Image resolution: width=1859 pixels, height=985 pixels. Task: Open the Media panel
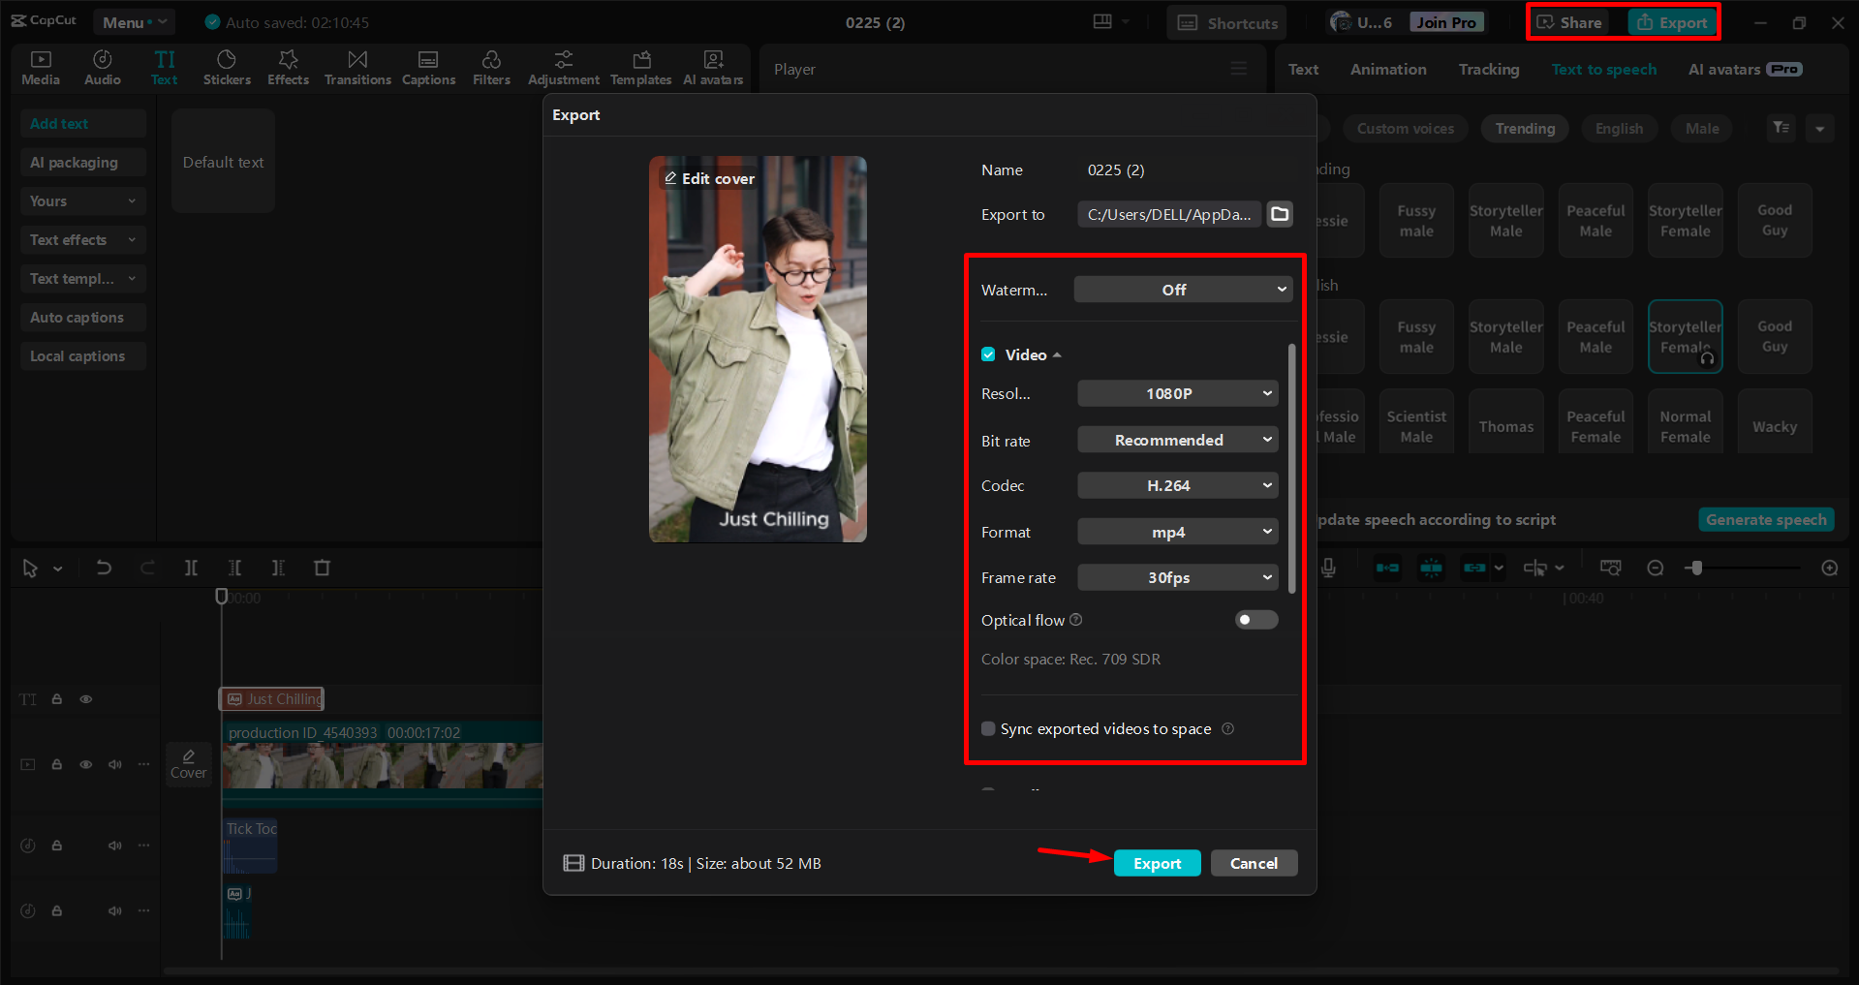41,68
